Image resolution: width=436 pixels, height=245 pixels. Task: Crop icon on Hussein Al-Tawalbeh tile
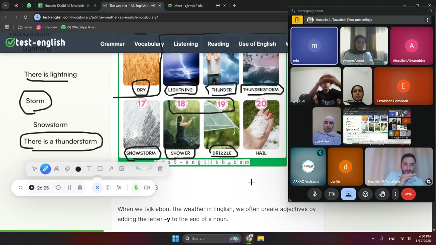tap(429, 181)
